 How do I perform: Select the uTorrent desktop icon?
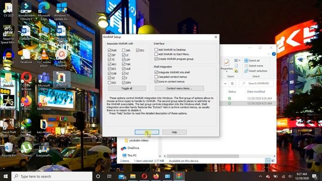[26, 150]
